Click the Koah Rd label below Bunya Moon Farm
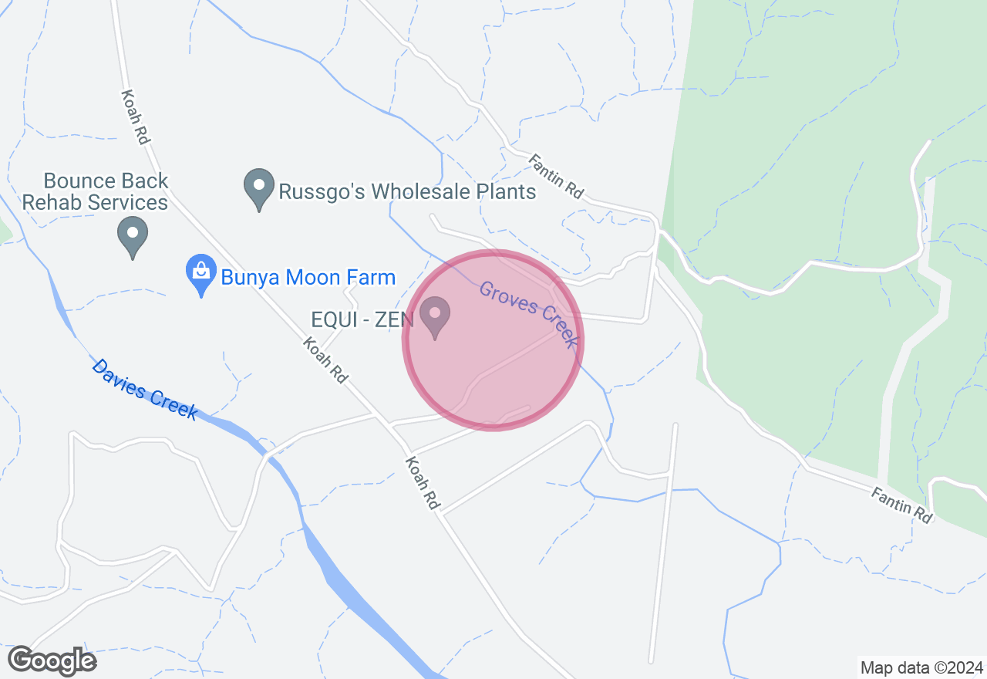Viewport: 987px width, 679px height. [x=325, y=360]
